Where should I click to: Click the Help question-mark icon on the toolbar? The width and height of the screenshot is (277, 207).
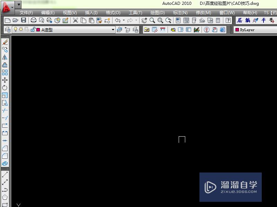click(227, 20)
